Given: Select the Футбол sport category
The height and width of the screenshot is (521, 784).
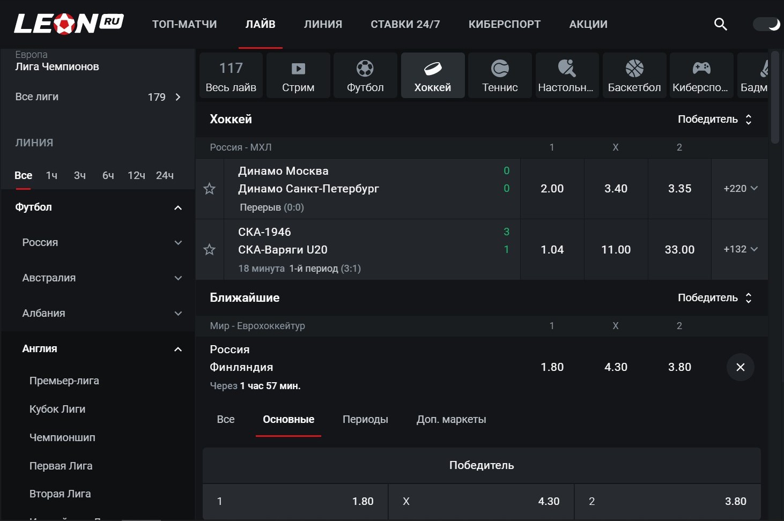Looking at the screenshot, I should [365, 76].
